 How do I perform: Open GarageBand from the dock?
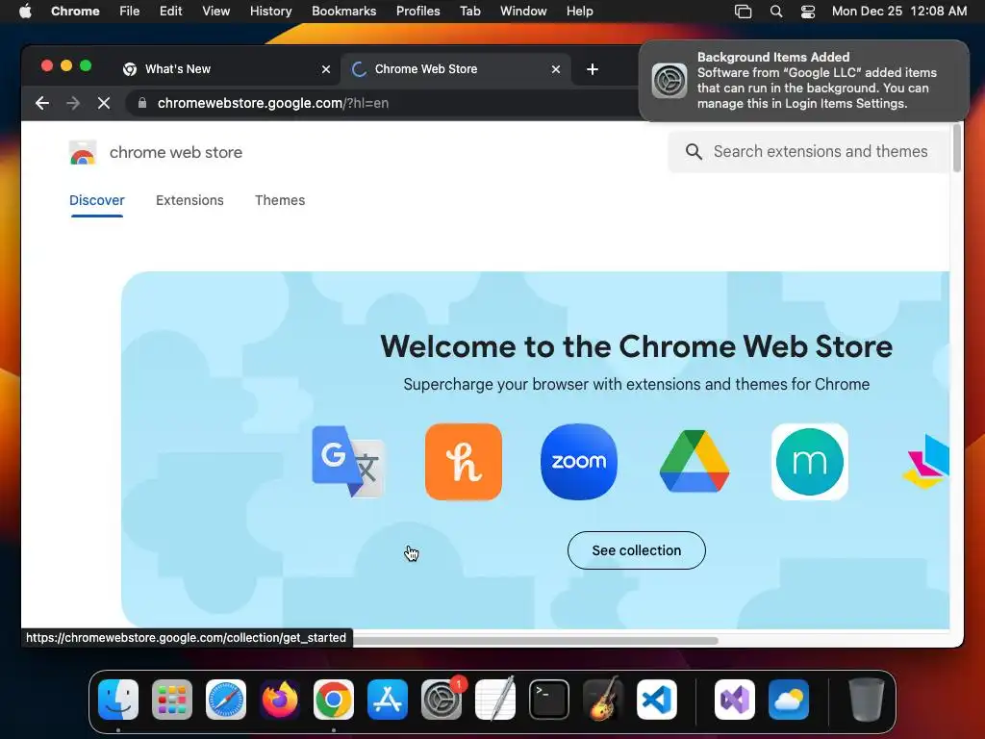coord(602,700)
